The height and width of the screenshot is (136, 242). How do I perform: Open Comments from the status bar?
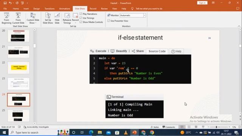click(x=169, y=127)
